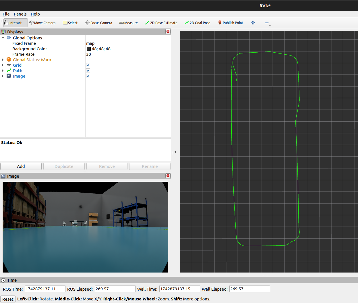
Task: Enable the Focus Camera tool
Action: (98, 23)
